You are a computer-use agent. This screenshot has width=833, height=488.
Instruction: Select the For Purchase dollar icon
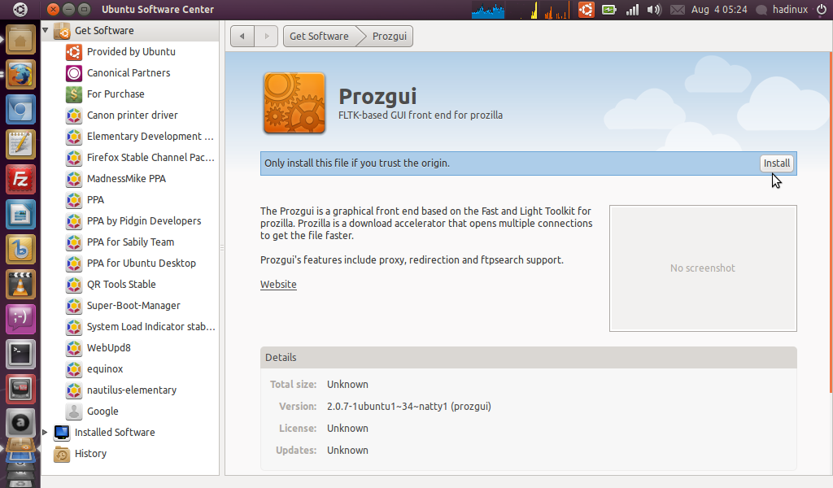click(x=74, y=94)
